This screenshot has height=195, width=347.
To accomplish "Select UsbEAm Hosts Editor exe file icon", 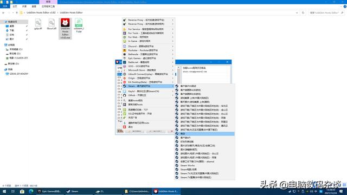I will coord(65,23).
